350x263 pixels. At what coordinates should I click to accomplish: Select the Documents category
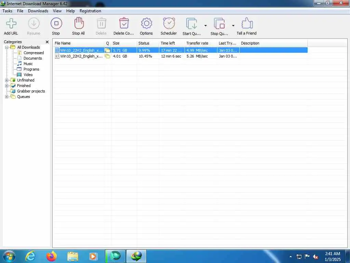click(32, 58)
